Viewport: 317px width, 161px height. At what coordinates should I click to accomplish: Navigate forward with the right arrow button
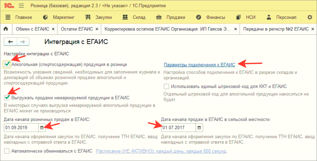tap(23, 42)
